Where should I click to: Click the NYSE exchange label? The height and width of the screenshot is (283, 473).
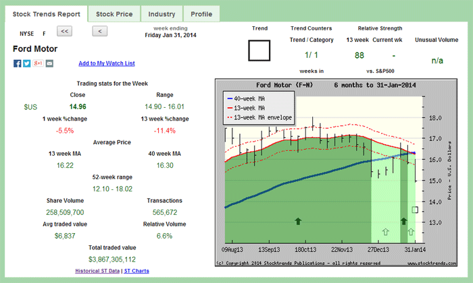(x=27, y=34)
